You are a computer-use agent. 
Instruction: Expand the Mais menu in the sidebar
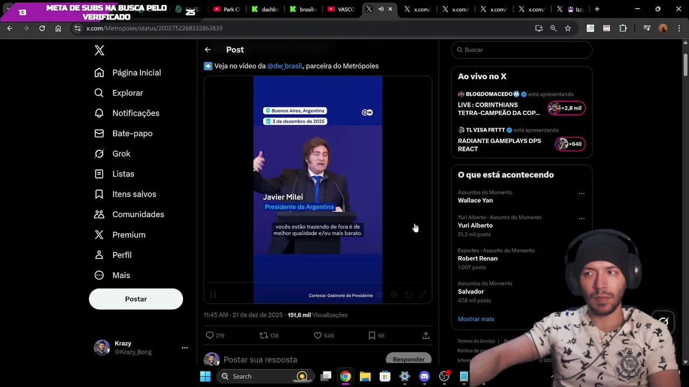tap(112, 275)
